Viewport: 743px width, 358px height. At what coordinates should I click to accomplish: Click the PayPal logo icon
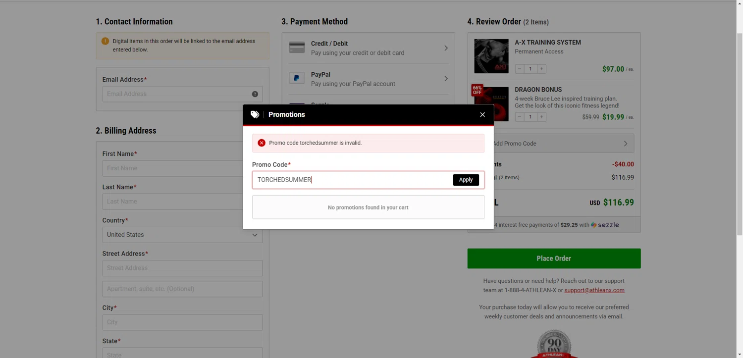297,78
